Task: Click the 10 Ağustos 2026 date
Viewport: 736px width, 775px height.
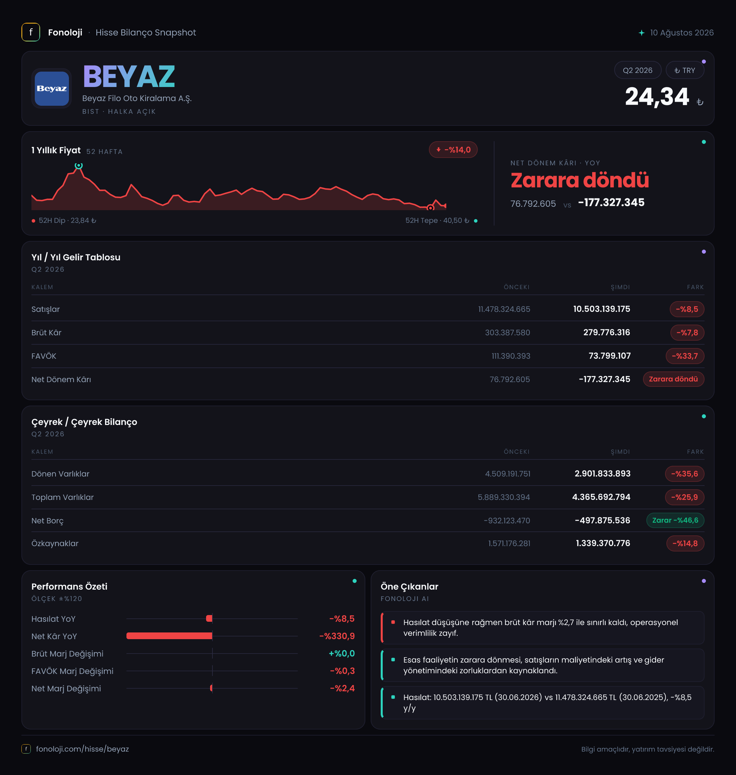Action: click(682, 32)
